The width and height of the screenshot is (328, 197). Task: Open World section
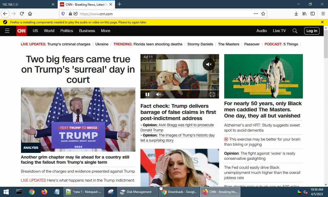49,31
